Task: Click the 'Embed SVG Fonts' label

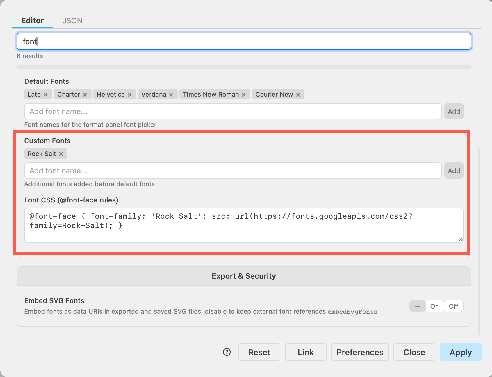Action: coord(54,301)
